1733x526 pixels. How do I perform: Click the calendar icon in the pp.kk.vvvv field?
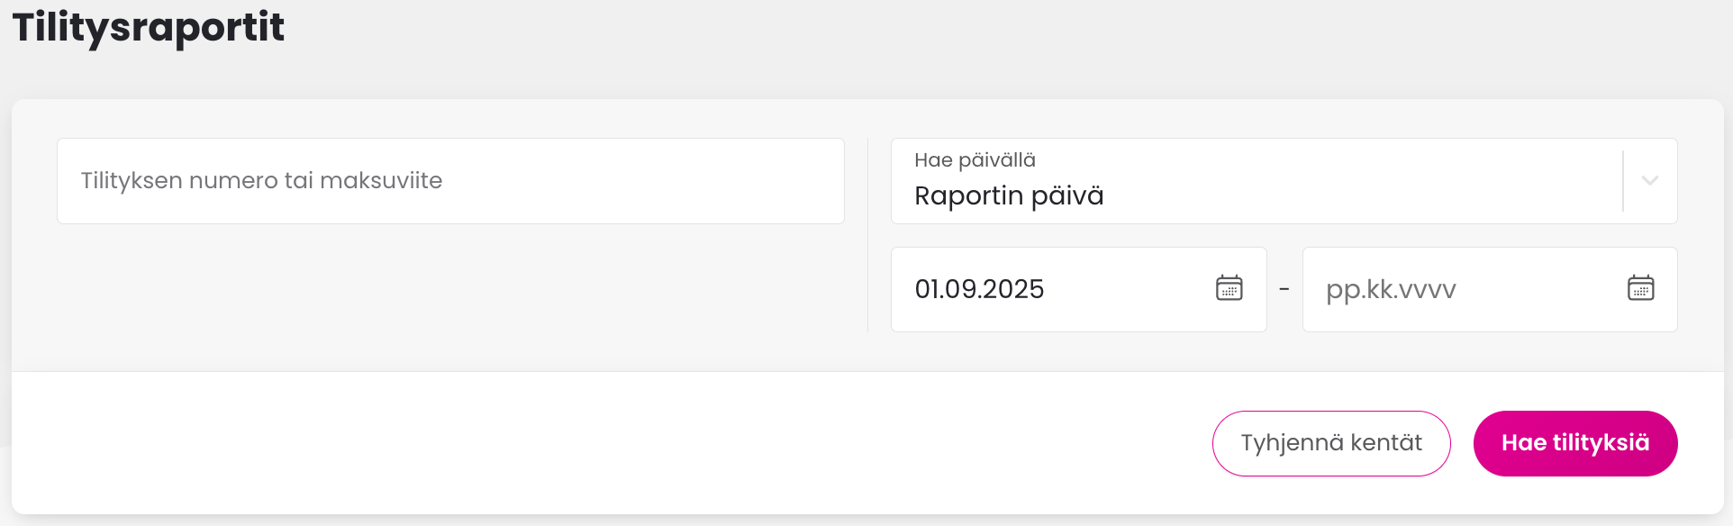1641,288
